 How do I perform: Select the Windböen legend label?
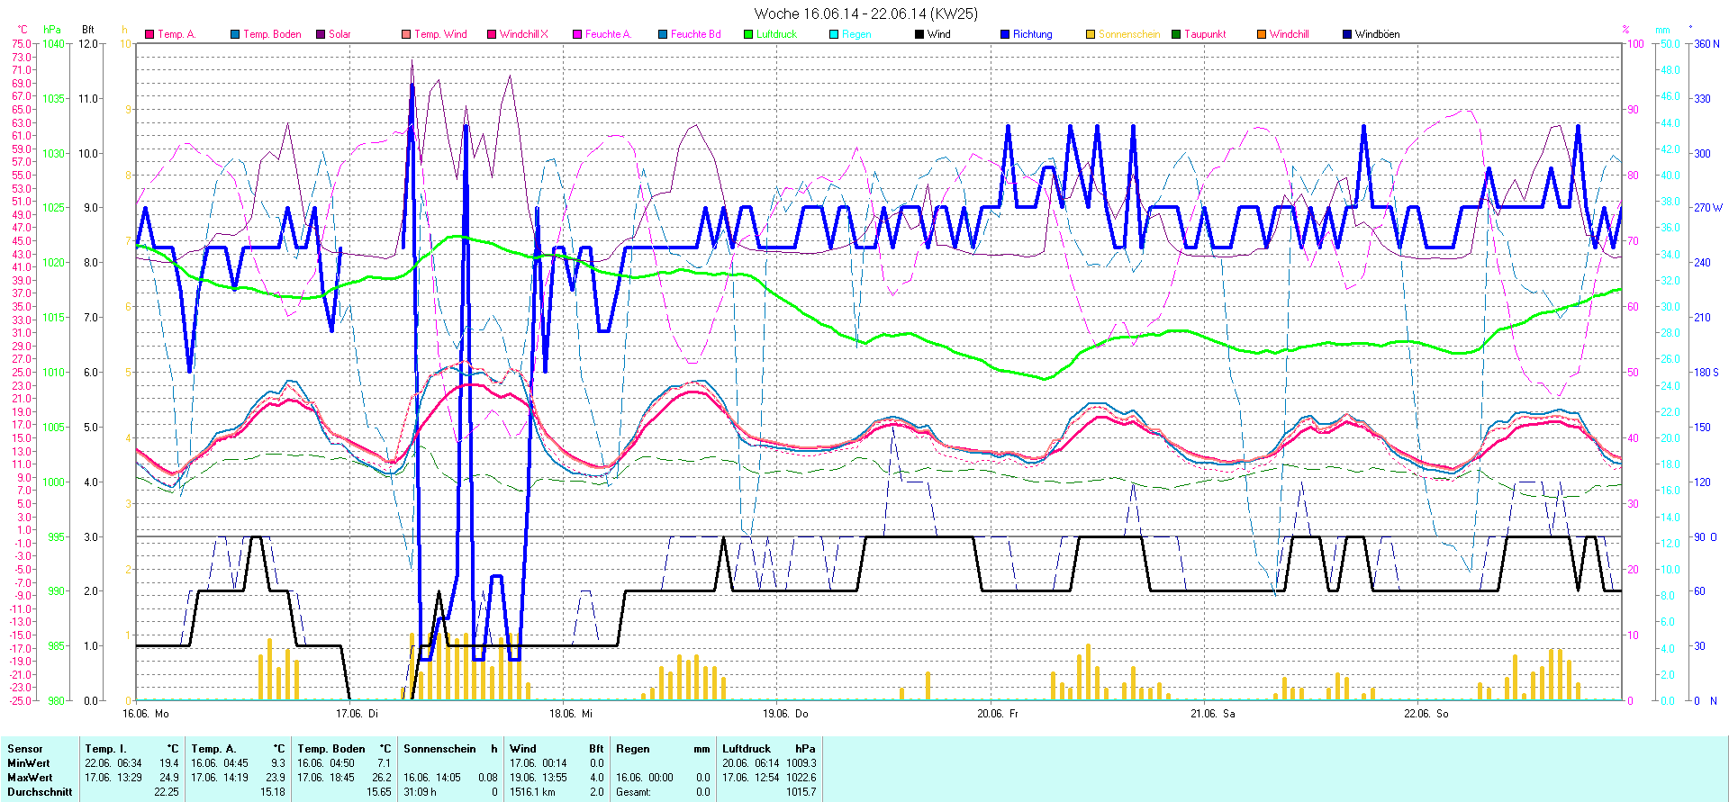click(x=1377, y=34)
